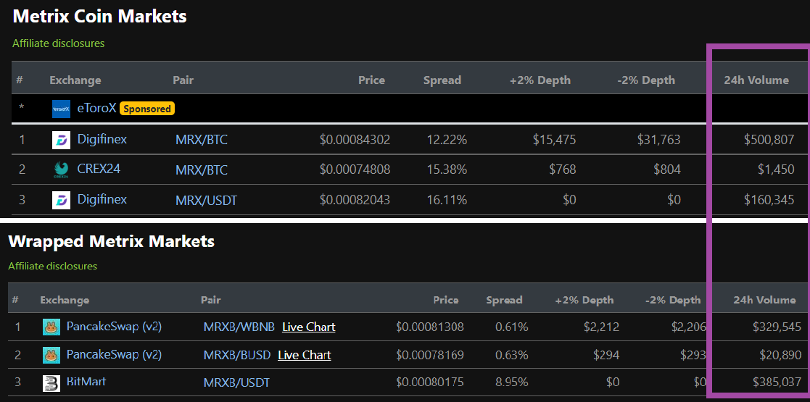
Task: Click 24h volume $1,450
Action: [x=777, y=169]
